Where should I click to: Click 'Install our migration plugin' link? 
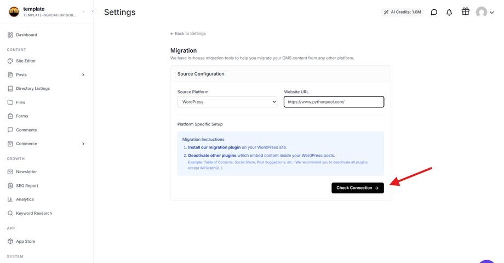pos(214,147)
